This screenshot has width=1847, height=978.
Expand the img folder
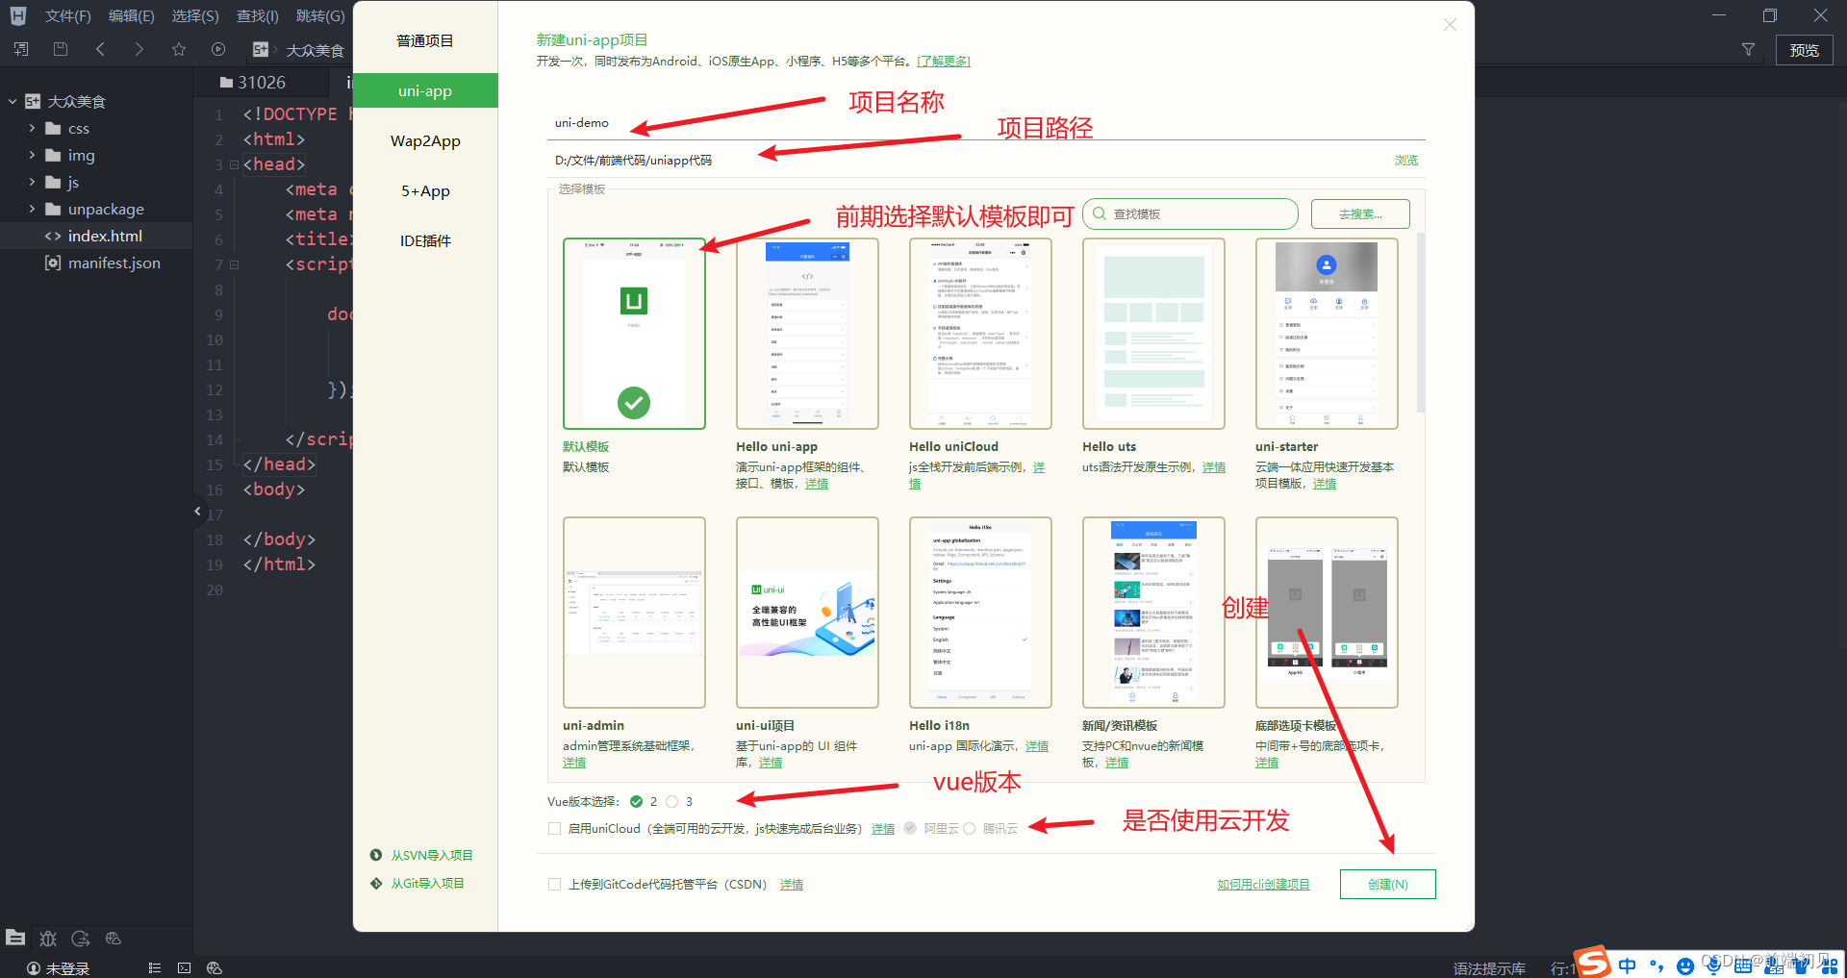[32, 155]
